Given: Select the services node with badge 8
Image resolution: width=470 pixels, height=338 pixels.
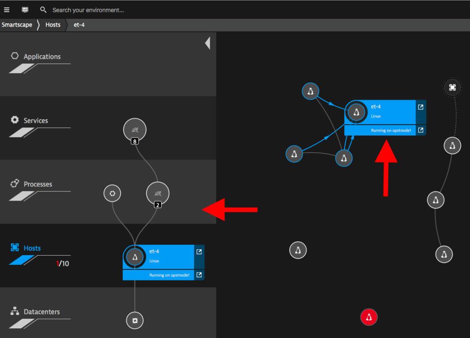Looking at the screenshot, I should point(135,130).
